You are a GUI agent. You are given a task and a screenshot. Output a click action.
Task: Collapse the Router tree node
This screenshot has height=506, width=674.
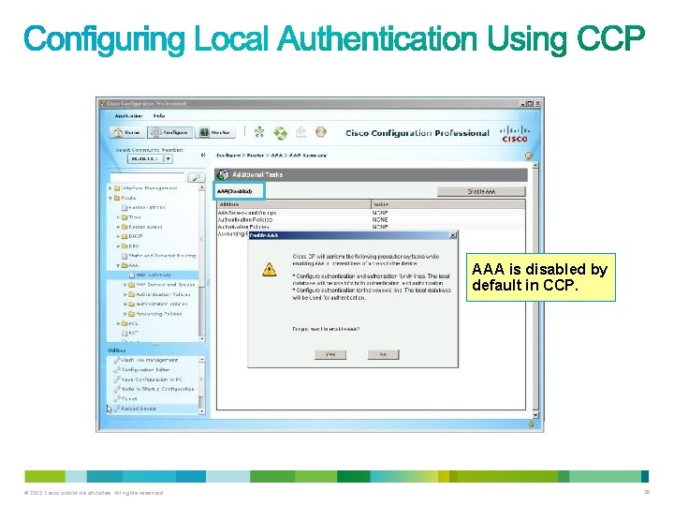(x=110, y=198)
